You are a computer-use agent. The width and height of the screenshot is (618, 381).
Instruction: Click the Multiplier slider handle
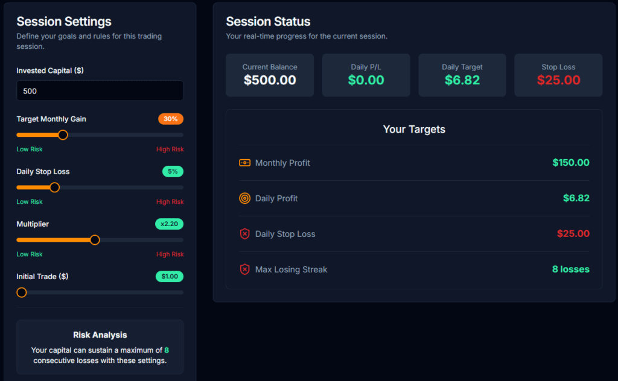[x=95, y=240]
